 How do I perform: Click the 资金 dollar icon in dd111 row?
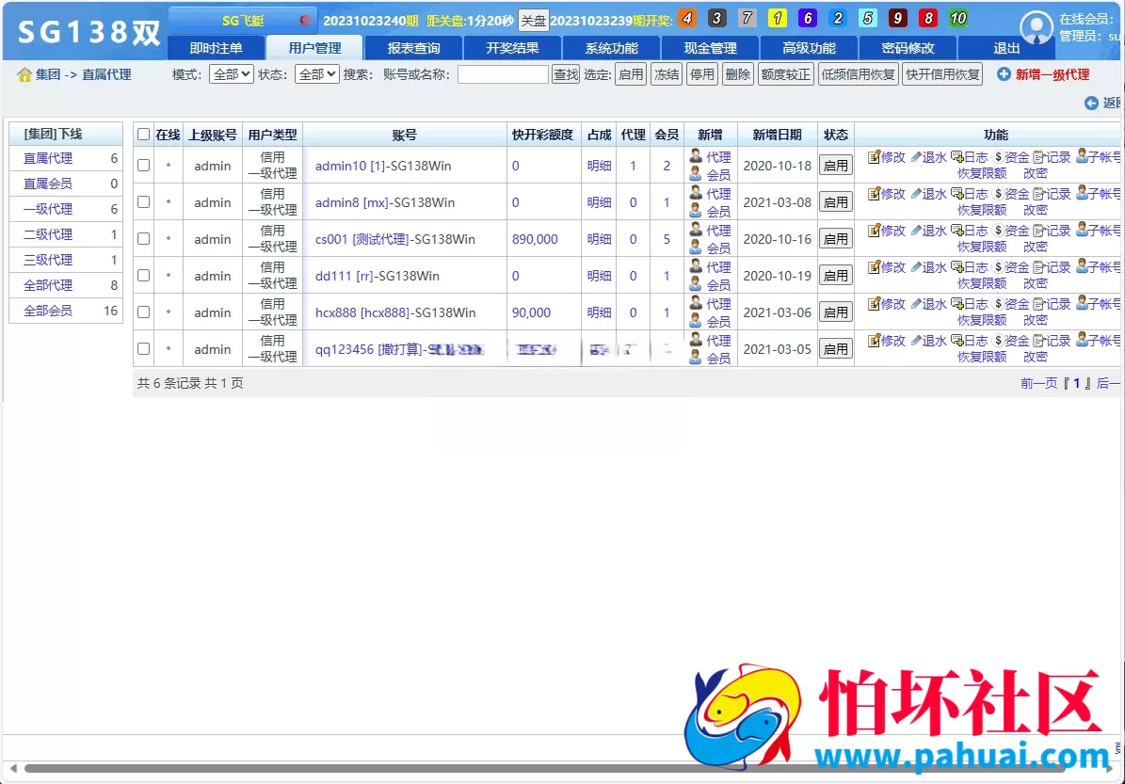click(998, 267)
